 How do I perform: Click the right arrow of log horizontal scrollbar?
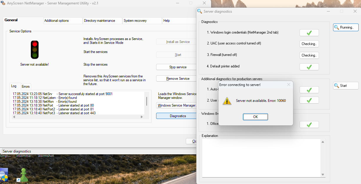[x=142, y=117]
